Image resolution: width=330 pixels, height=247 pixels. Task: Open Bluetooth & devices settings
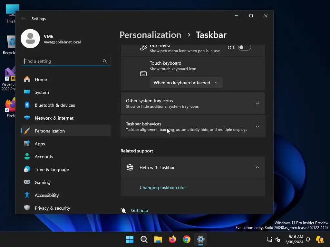(x=66, y=105)
